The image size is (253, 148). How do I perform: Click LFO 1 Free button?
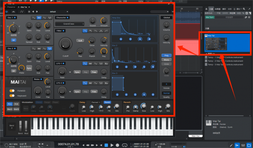pos(94,72)
